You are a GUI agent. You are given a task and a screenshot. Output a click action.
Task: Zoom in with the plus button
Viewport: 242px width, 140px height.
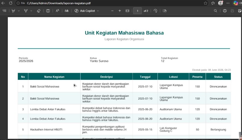click(120, 11)
